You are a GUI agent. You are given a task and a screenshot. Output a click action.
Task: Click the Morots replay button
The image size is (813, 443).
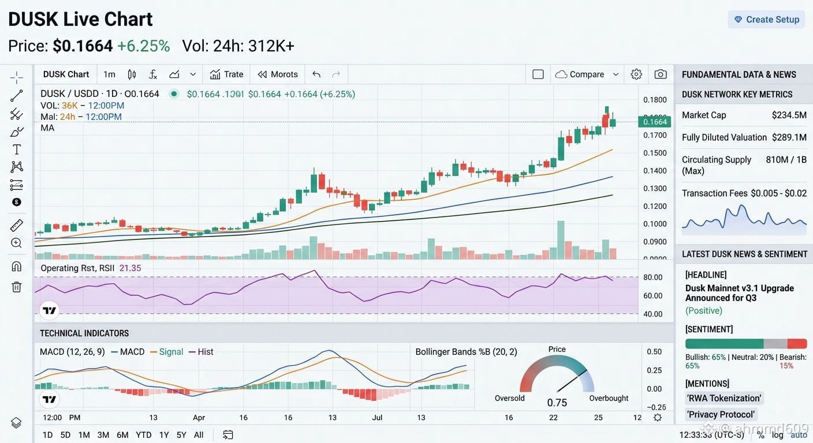point(278,74)
